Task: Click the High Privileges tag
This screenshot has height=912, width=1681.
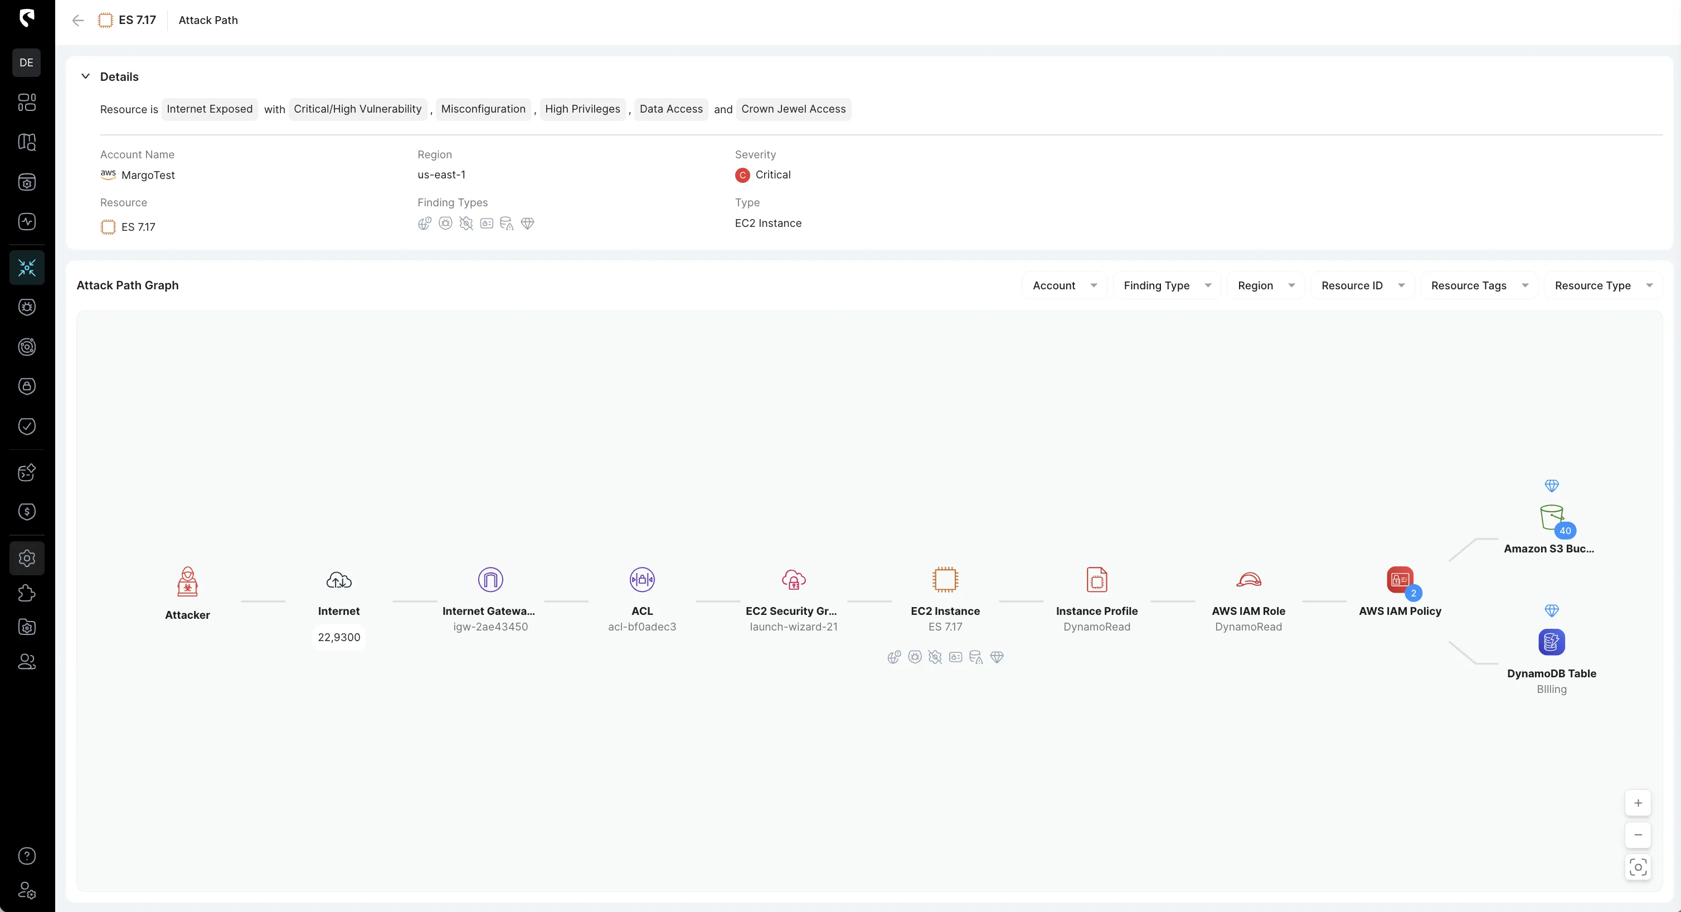Action: (583, 109)
